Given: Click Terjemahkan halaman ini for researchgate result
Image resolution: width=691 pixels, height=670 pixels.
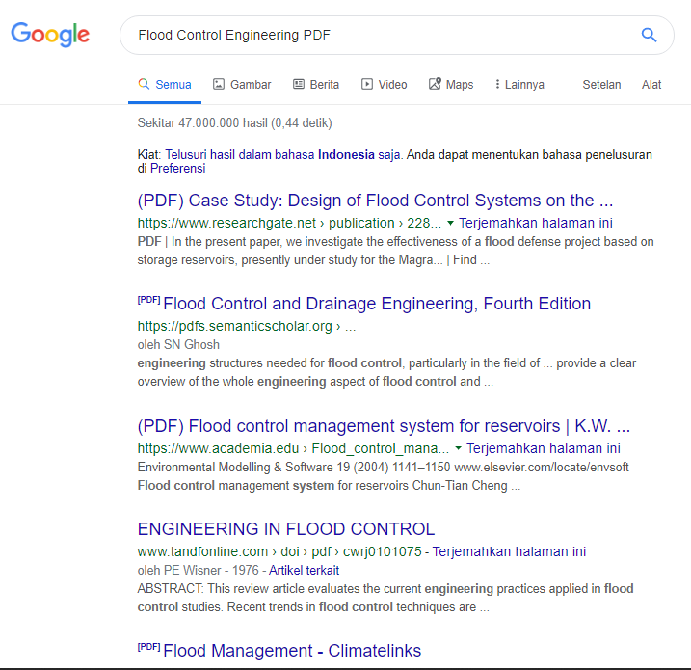Looking at the screenshot, I should click(536, 223).
